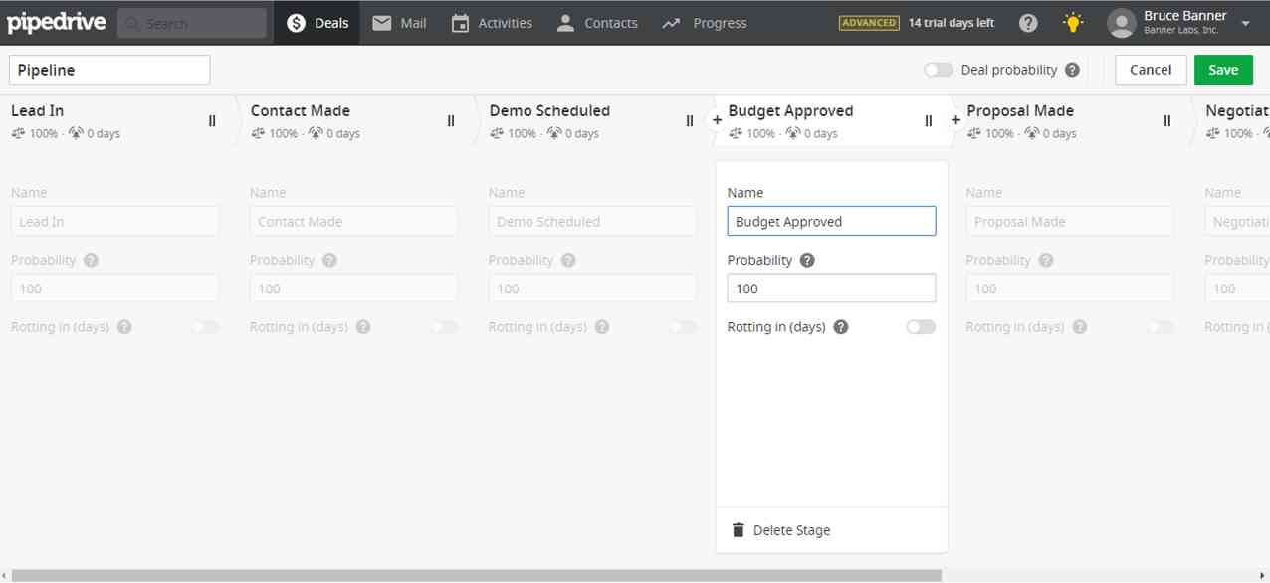The height and width of the screenshot is (583, 1270).
Task: Click the plus icon before Budget Approved stage
Action: point(716,119)
